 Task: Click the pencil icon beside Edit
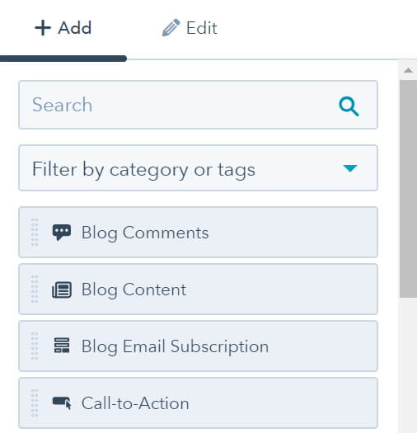(x=171, y=27)
